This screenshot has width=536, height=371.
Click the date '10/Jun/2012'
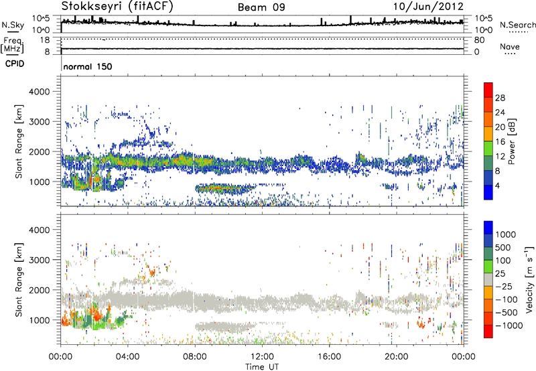pos(428,7)
